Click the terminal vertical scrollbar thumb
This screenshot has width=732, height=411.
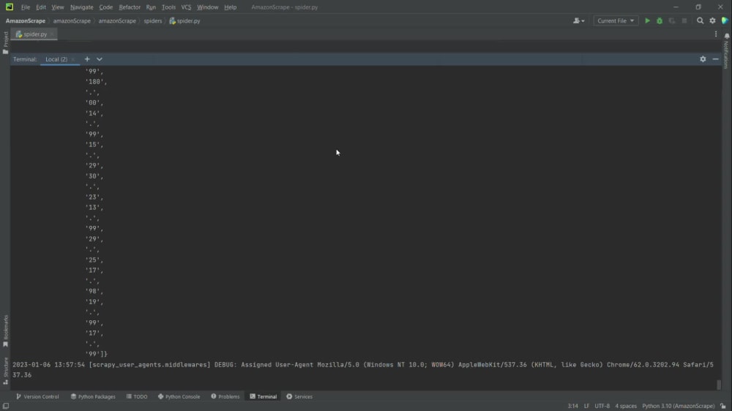[719, 385]
